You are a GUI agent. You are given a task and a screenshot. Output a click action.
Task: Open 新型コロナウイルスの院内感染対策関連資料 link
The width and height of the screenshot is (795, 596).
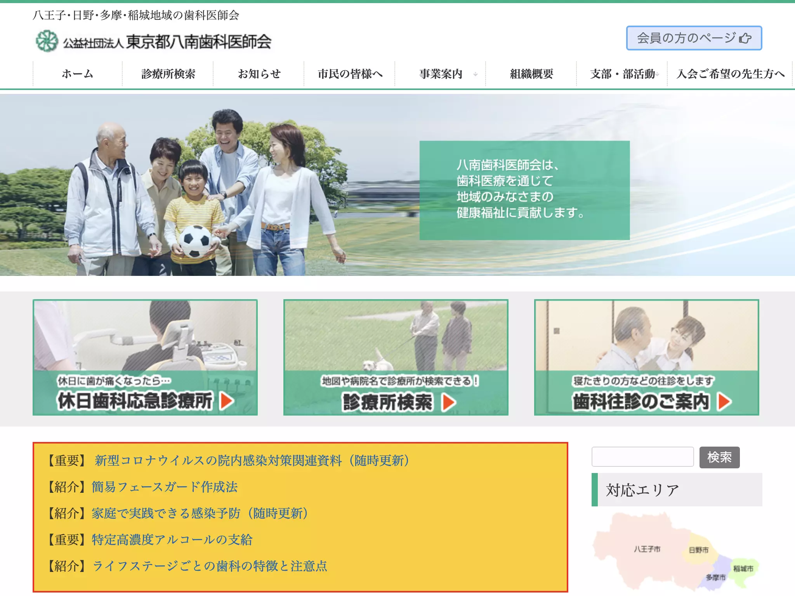[252, 461]
